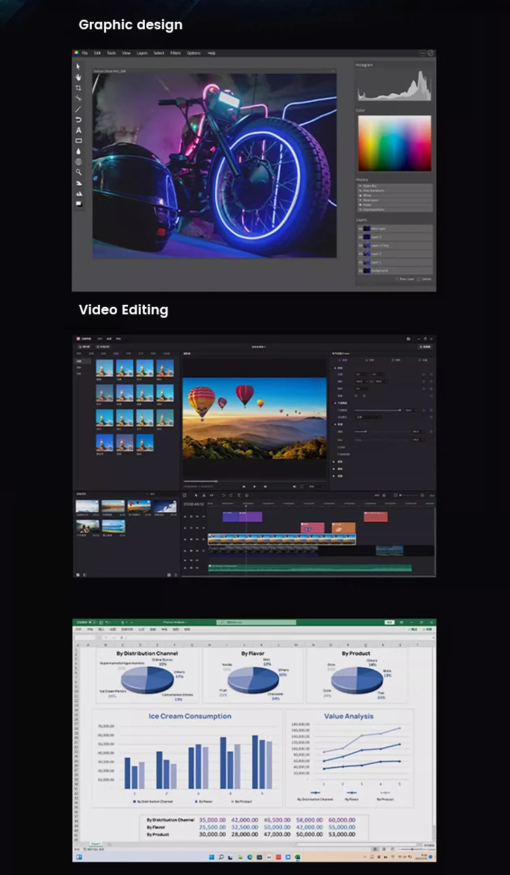The height and width of the screenshot is (875, 510).
Task: Select the 'Layer 2' row in Layers panel
Action: (394, 254)
